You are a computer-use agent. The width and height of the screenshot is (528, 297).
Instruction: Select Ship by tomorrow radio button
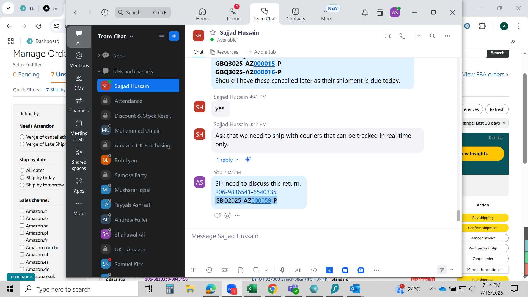[22, 185]
